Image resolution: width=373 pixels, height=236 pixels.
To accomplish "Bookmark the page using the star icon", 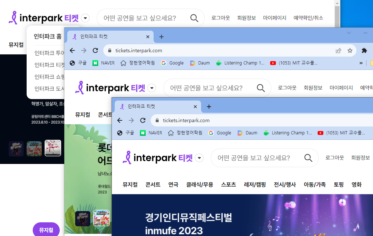I will pyautogui.click(x=350, y=51).
